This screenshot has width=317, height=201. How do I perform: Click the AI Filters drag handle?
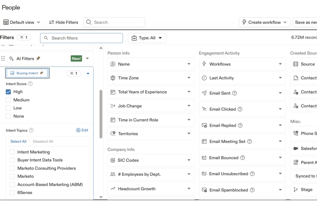3,59
